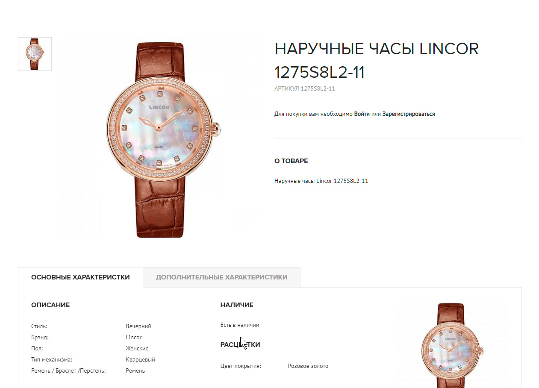Viewport: 539px width, 388px height.
Task: Click the Lincor brand value
Action: 134,337
